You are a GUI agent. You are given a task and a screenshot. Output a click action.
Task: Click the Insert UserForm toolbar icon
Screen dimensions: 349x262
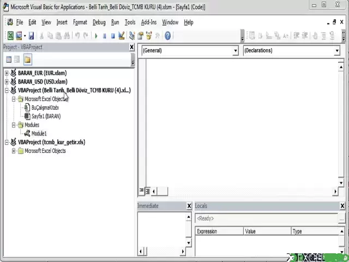(19, 35)
